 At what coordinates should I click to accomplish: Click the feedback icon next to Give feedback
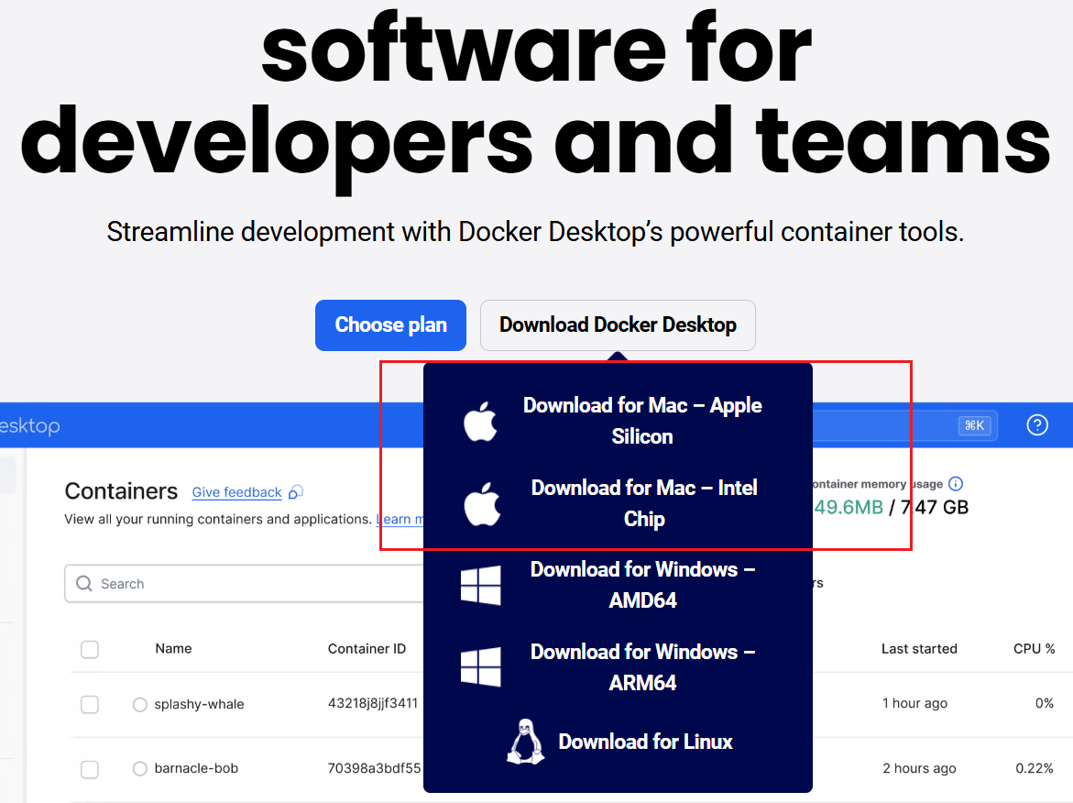[x=296, y=492]
